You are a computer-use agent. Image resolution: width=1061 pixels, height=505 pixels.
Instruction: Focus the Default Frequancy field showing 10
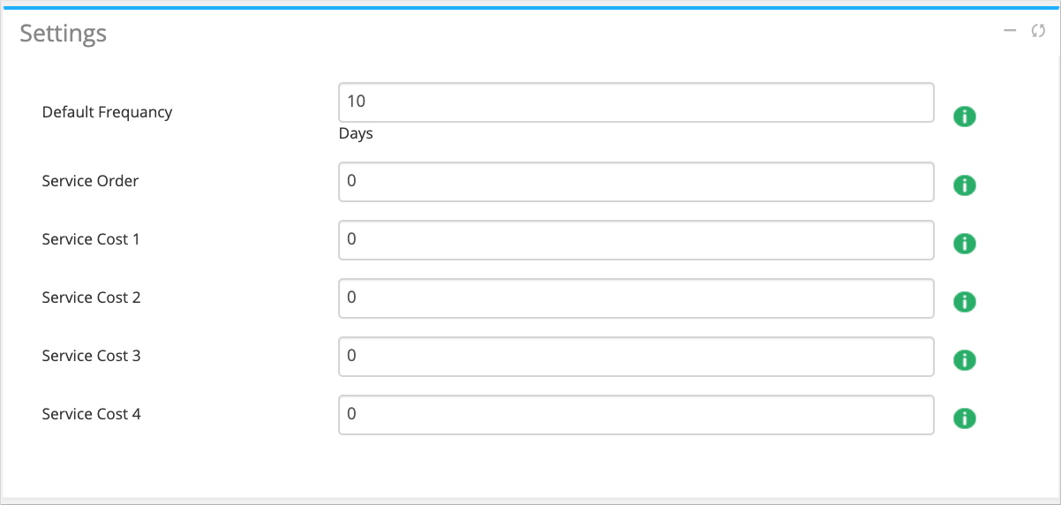pos(636,102)
